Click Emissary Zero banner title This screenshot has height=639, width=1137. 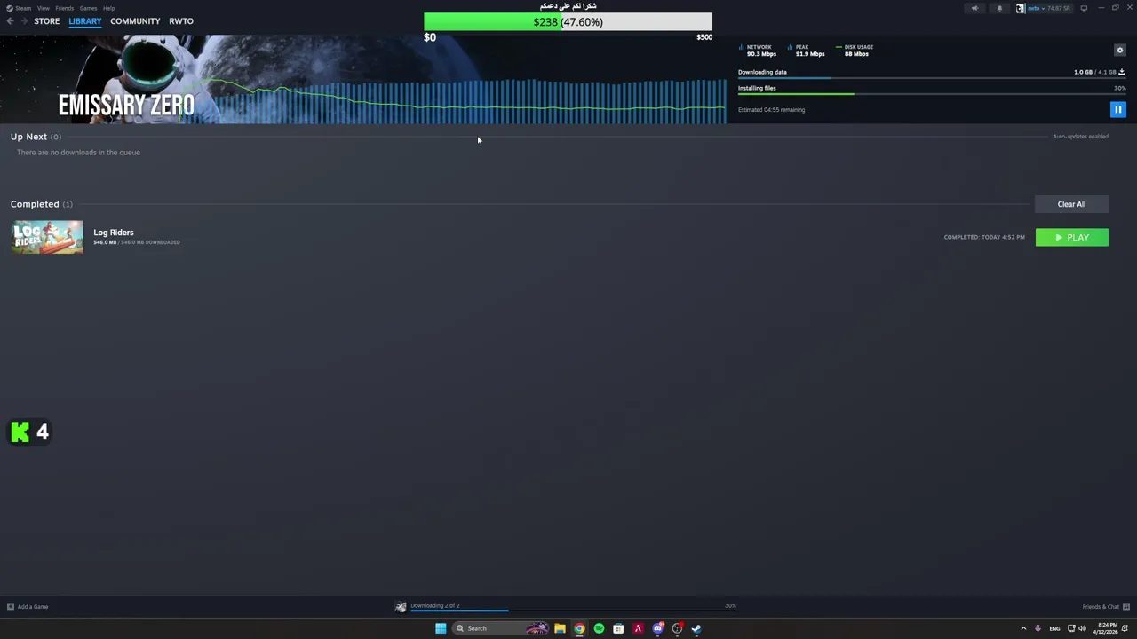tap(126, 106)
